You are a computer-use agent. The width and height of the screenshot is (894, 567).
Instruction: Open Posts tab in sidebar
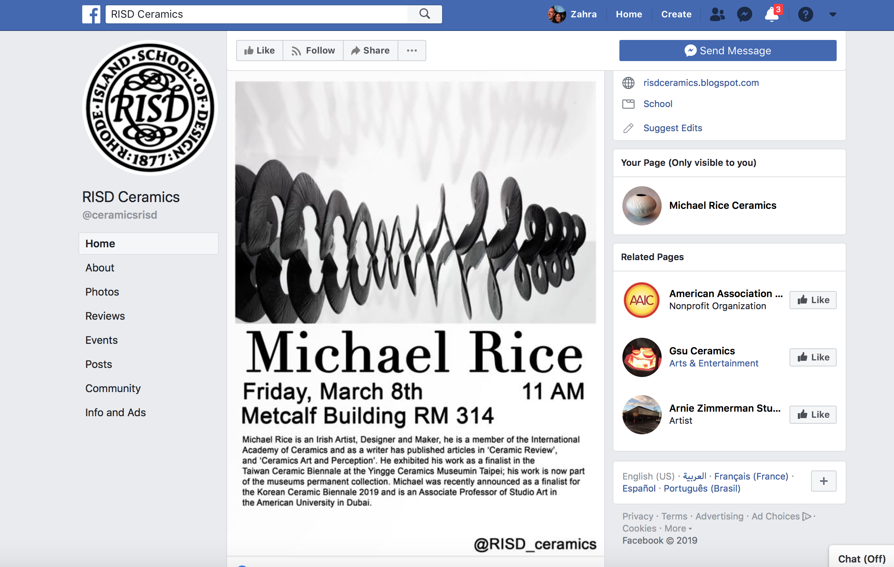(x=98, y=364)
